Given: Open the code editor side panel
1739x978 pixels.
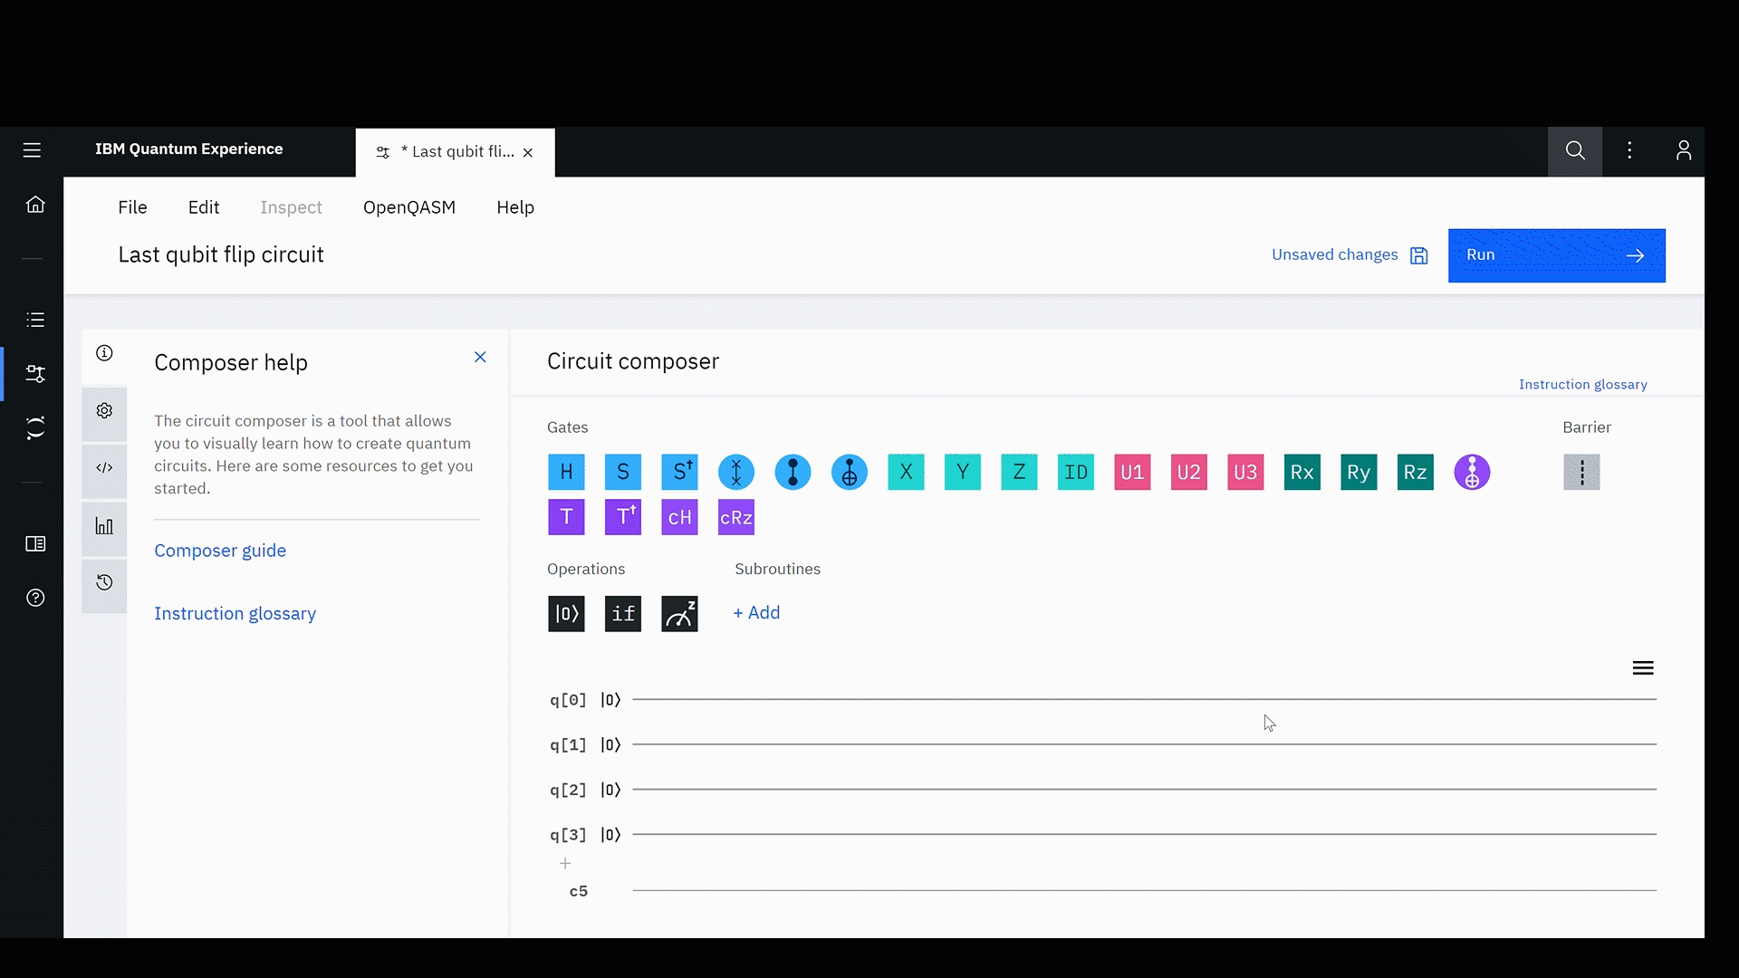Looking at the screenshot, I should click(x=104, y=468).
